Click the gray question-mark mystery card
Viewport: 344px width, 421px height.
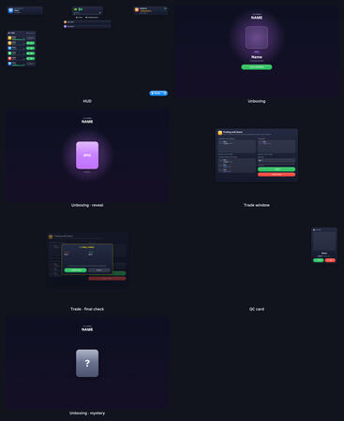coord(87,363)
